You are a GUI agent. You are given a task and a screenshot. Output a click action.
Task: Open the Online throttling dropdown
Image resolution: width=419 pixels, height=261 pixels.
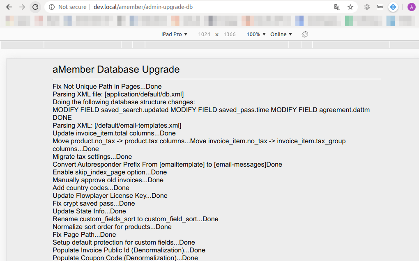(x=281, y=34)
